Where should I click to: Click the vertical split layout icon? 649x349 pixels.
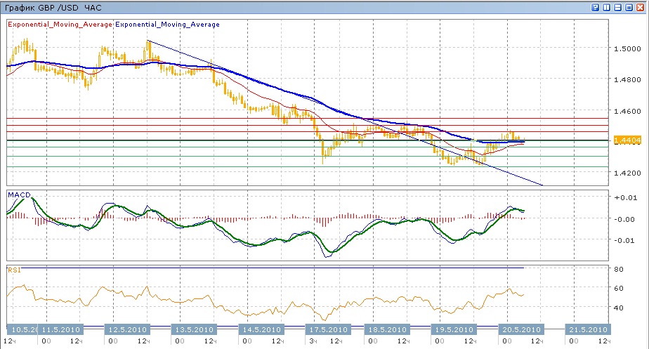pyautogui.click(x=607, y=7)
